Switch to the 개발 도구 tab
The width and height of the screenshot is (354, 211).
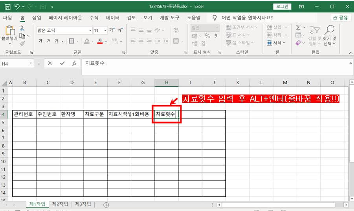[x=170, y=18]
